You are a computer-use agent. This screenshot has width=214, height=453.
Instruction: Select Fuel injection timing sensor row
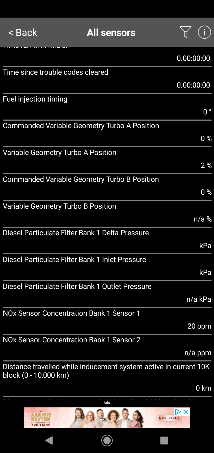coord(107,107)
